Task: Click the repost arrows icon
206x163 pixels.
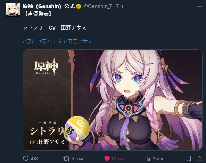Action: click(66, 158)
